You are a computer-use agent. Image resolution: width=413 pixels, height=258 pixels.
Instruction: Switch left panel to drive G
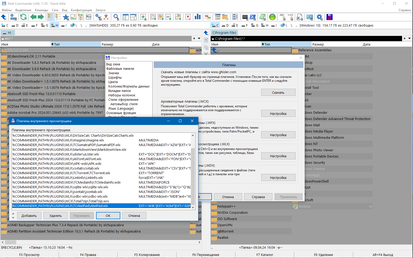pos(45,25)
